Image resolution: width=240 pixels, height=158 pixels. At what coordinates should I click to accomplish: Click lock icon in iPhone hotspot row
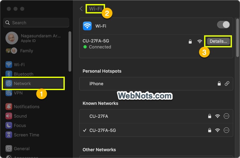click(219, 83)
